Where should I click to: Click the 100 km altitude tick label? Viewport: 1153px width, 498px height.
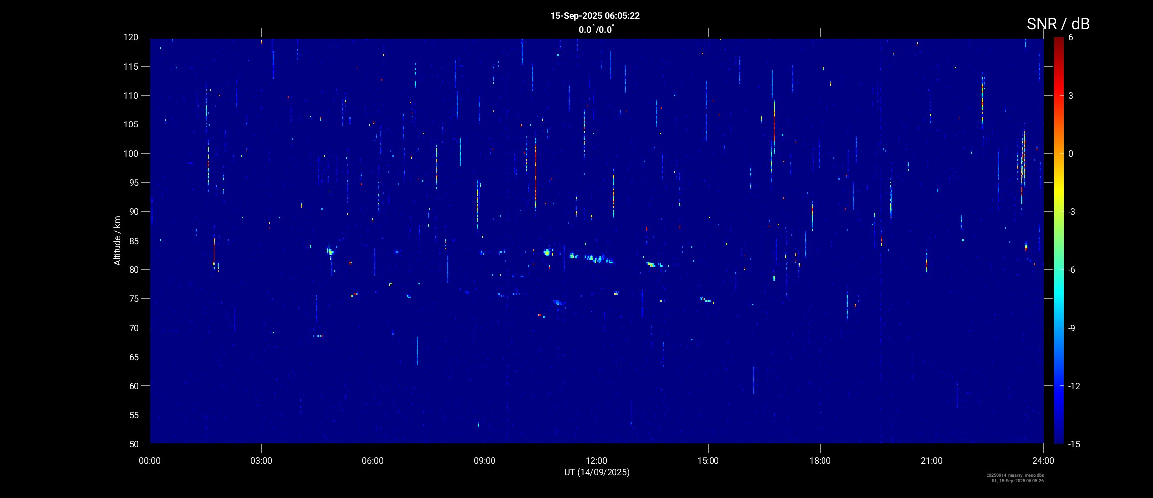pos(130,154)
